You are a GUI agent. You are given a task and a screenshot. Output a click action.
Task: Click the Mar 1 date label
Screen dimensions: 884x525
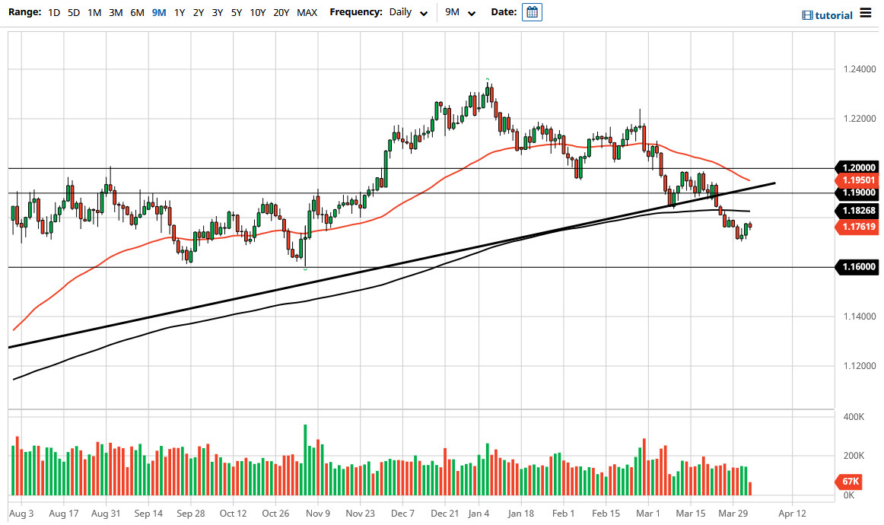tap(647, 513)
